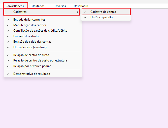168x128 pixels.
Task: Choose Conciliação de cartões de crédito/débito
Action: pyautogui.click(x=40, y=31)
